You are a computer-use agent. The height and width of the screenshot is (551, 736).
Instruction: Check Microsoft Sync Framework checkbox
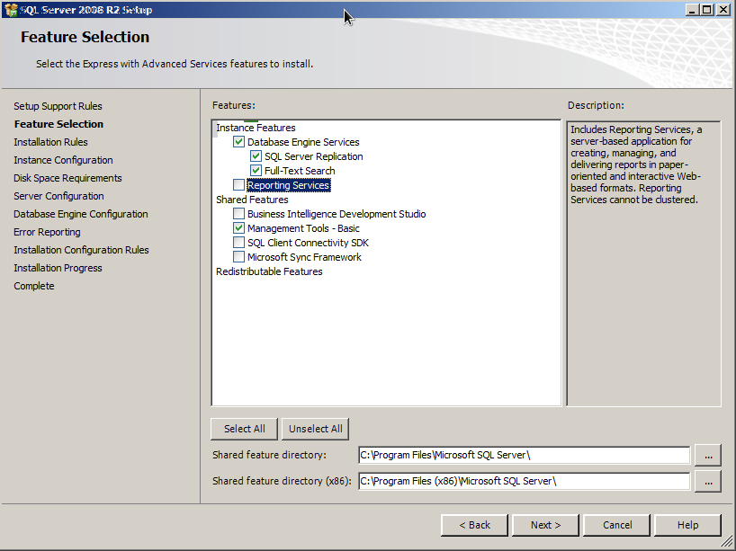click(x=239, y=257)
